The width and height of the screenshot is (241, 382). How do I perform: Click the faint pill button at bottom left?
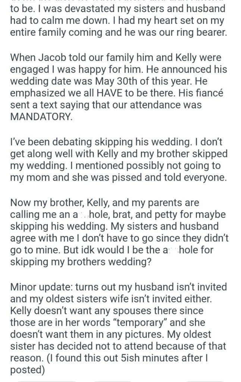tap(47, 381)
